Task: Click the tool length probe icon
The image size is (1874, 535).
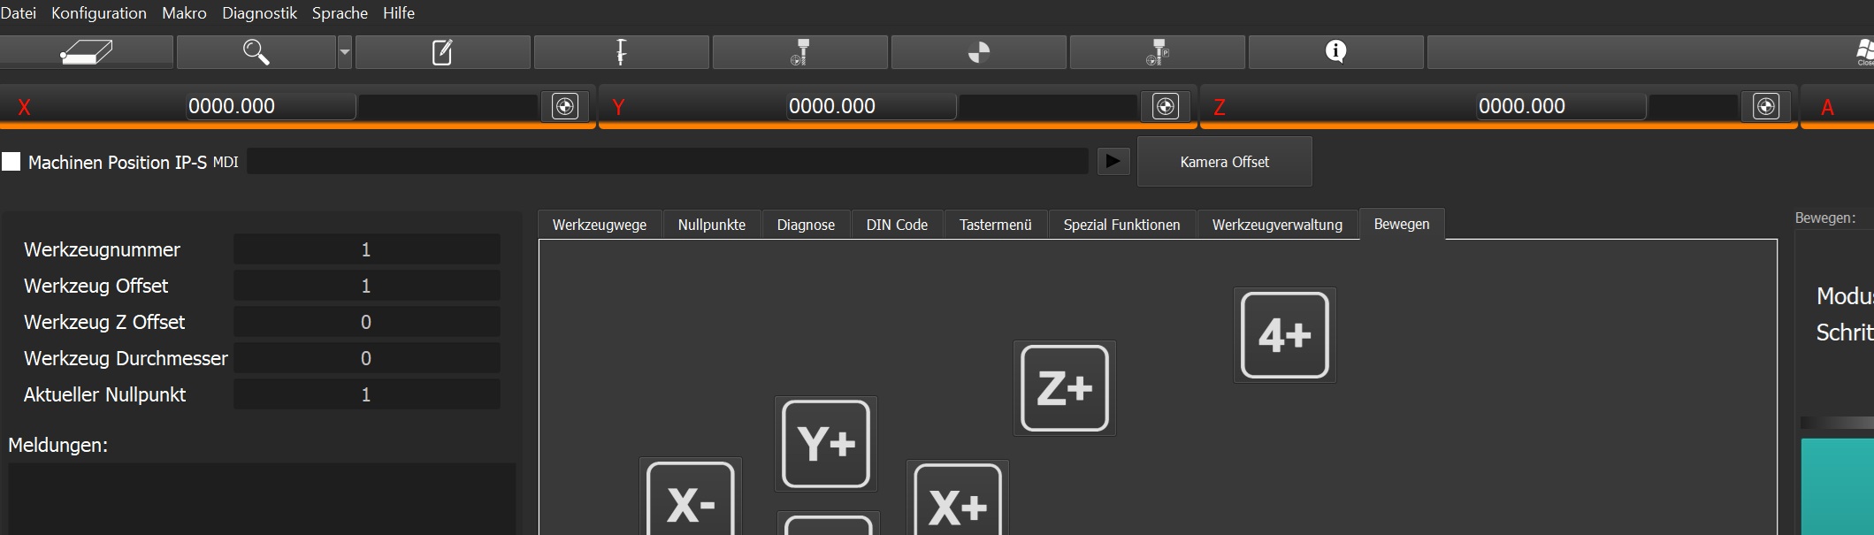Action: (621, 52)
